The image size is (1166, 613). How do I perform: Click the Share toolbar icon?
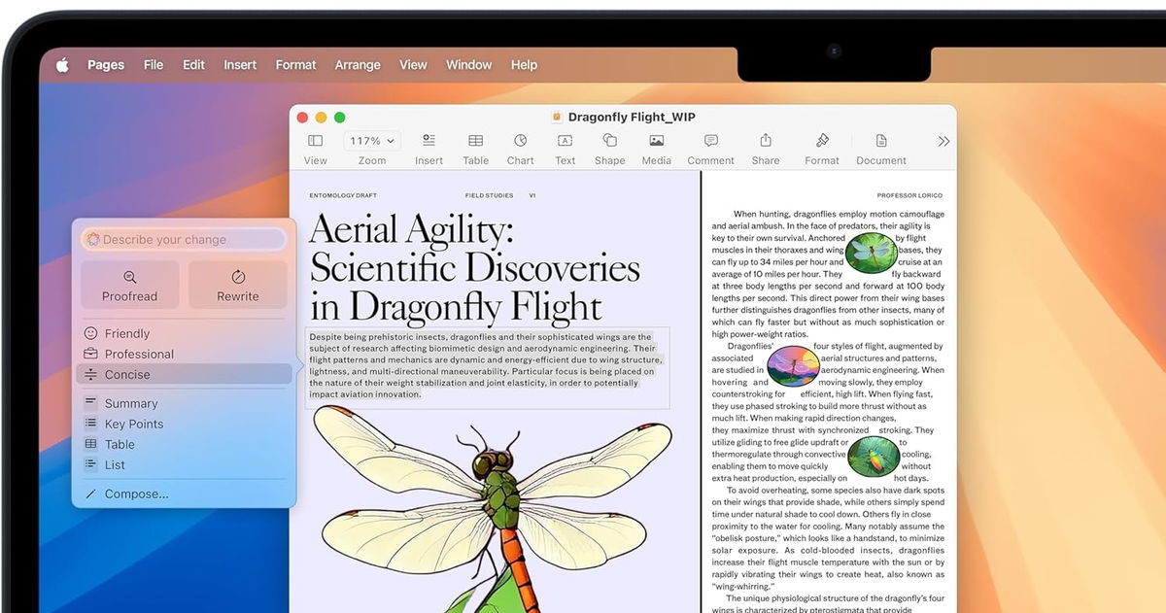[x=765, y=141]
